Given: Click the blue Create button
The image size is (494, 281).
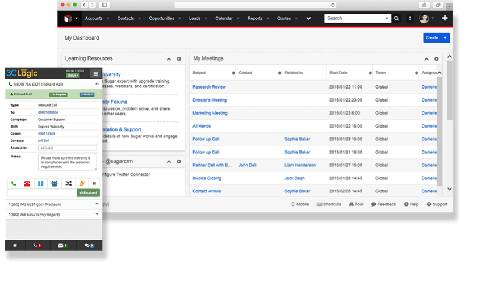Looking at the screenshot, I should [x=432, y=38].
